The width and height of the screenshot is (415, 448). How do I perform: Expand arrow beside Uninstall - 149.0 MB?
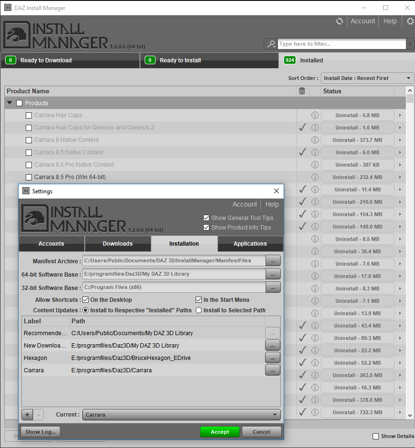[400, 227]
